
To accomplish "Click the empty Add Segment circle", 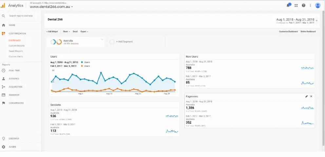I will [112, 42].
